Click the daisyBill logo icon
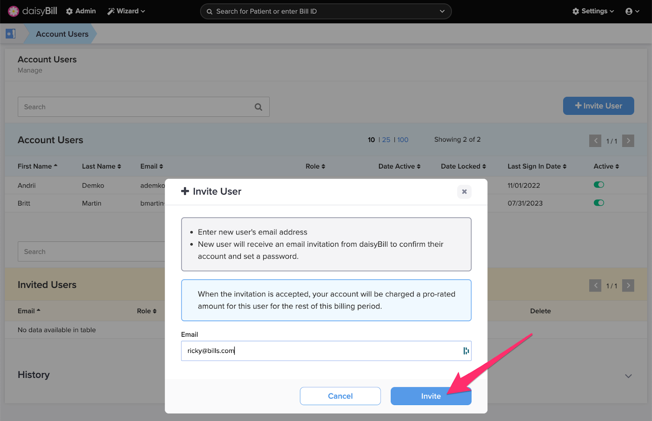Image resolution: width=652 pixels, height=421 pixels. [13, 11]
